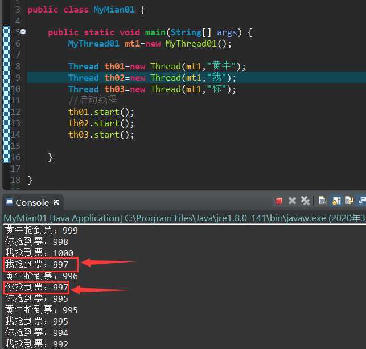Image resolution: width=366 pixels, height=349 pixels.
Task: Click the string literal "我" on line 9
Action: click(216, 77)
